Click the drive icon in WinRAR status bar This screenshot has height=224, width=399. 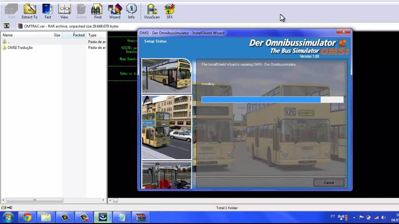tap(3, 208)
